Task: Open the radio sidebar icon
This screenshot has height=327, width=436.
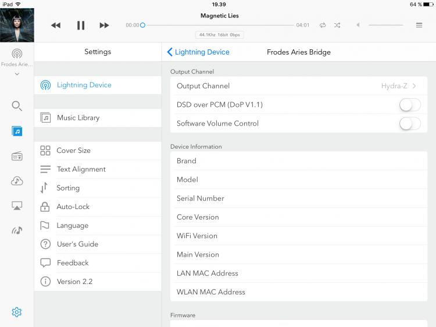Action: click(17, 156)
